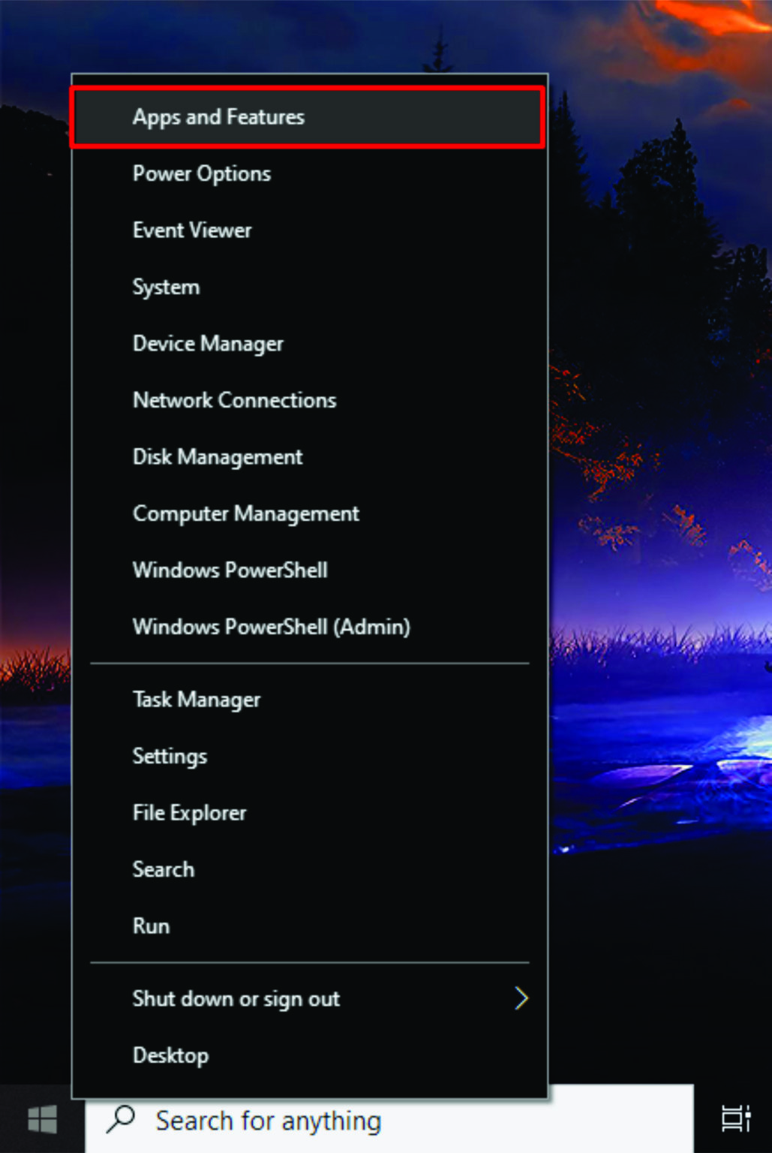
Task: Open Device Manager
Action: [x=208, y=343]
